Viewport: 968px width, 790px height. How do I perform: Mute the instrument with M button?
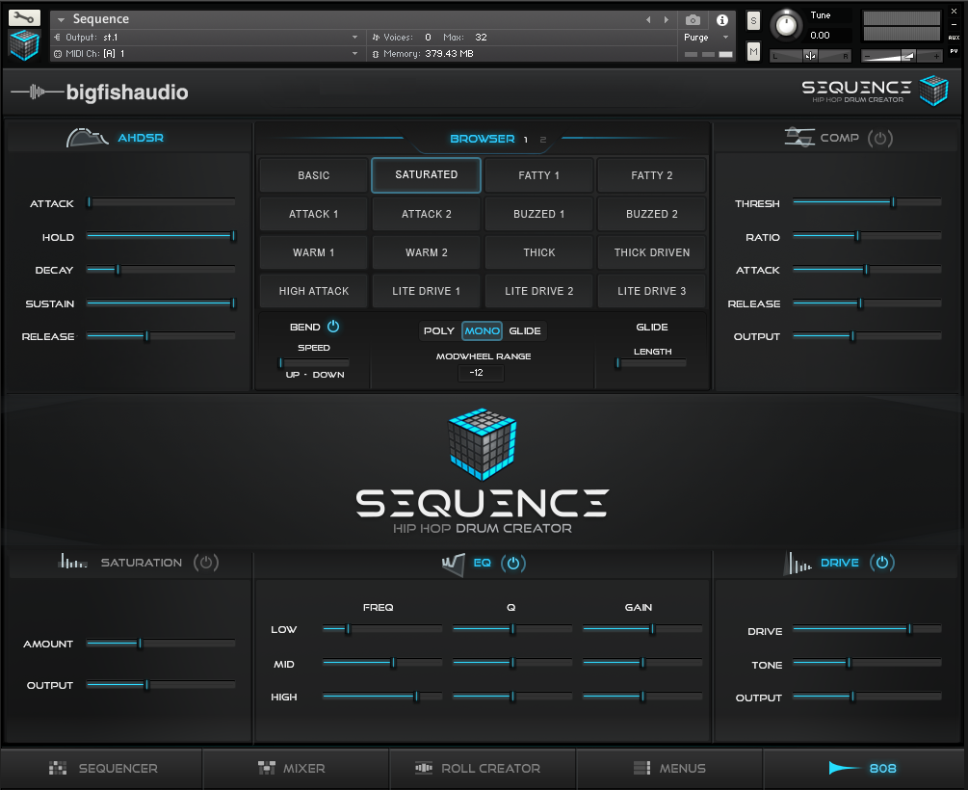pyautogui.click(x=753, y=51)
